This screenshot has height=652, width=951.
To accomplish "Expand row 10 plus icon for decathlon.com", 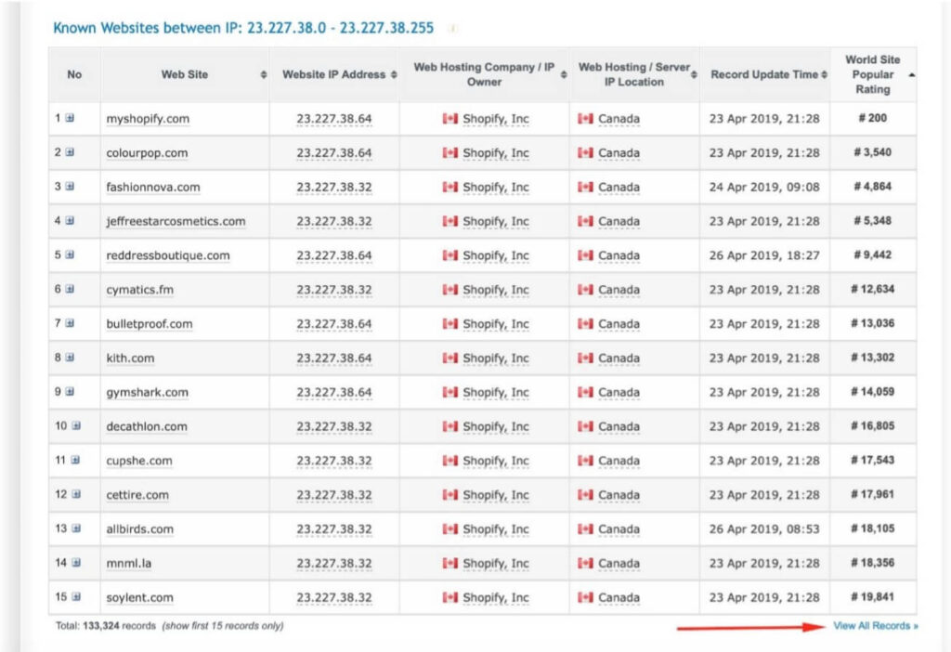I will [x=76, y=425].
